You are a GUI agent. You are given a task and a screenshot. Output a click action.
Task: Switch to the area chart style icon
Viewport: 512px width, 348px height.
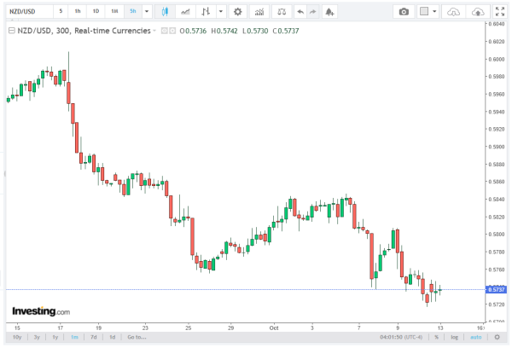pos(185,12)
